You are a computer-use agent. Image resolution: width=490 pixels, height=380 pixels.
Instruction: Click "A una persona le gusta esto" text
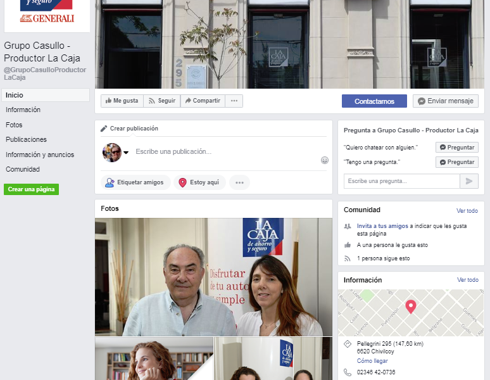point(392,245)
